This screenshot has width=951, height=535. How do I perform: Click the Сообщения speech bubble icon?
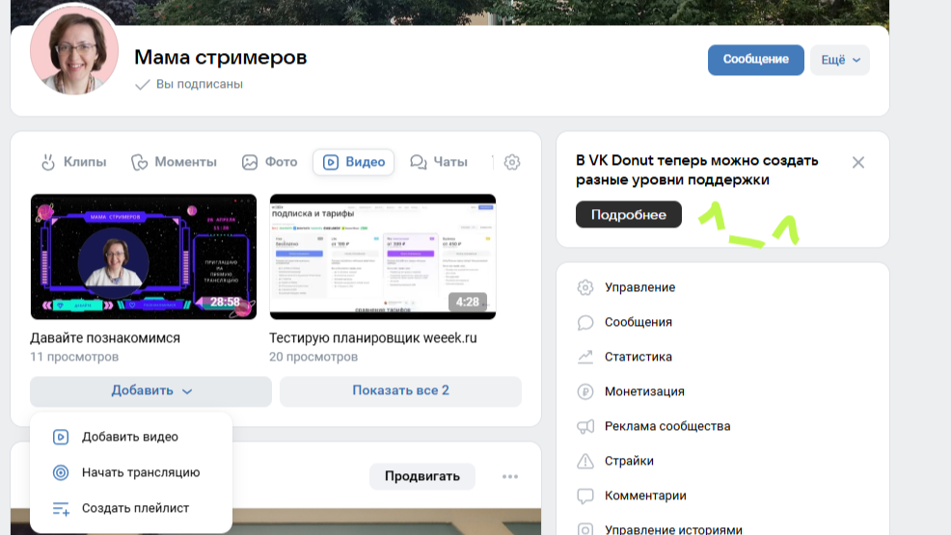coord(585,322)
